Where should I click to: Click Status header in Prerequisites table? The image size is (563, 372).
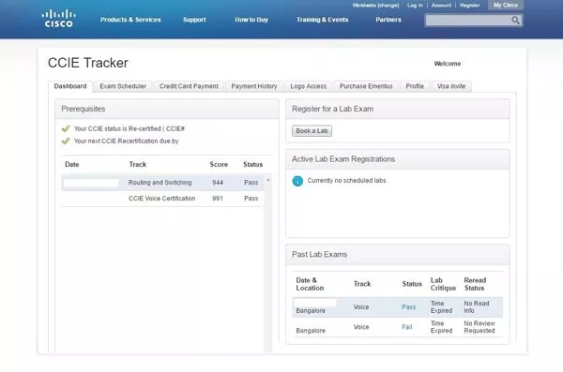252,164
